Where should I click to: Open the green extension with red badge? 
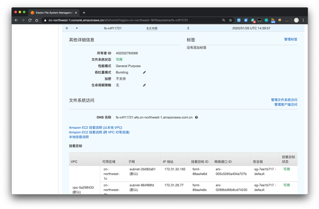coord(253,20)
